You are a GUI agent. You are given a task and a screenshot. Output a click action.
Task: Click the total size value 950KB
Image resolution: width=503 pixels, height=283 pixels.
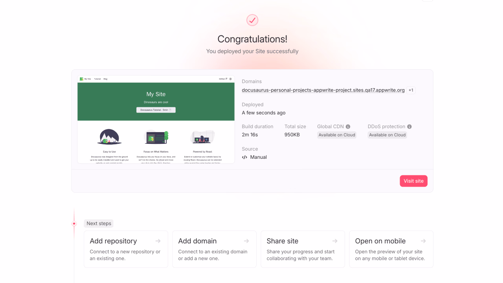pos(292,134)
